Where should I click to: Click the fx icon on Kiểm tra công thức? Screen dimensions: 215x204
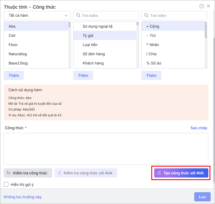coord(8,173)
